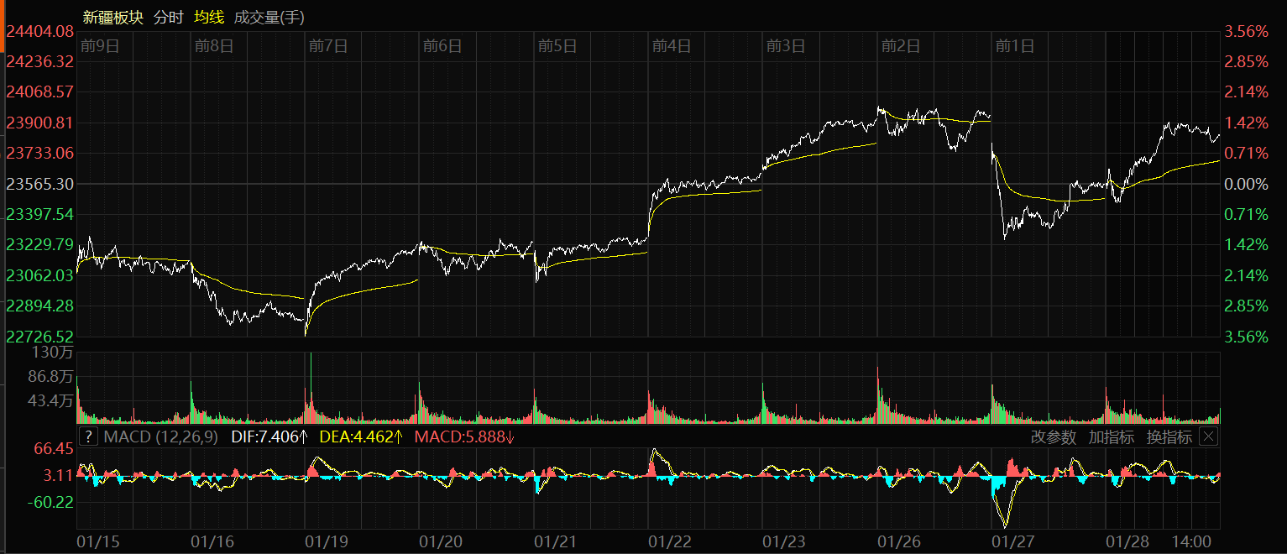
Task: Open 换指标 to switch indicator
Action: [x=1169, y=436]
